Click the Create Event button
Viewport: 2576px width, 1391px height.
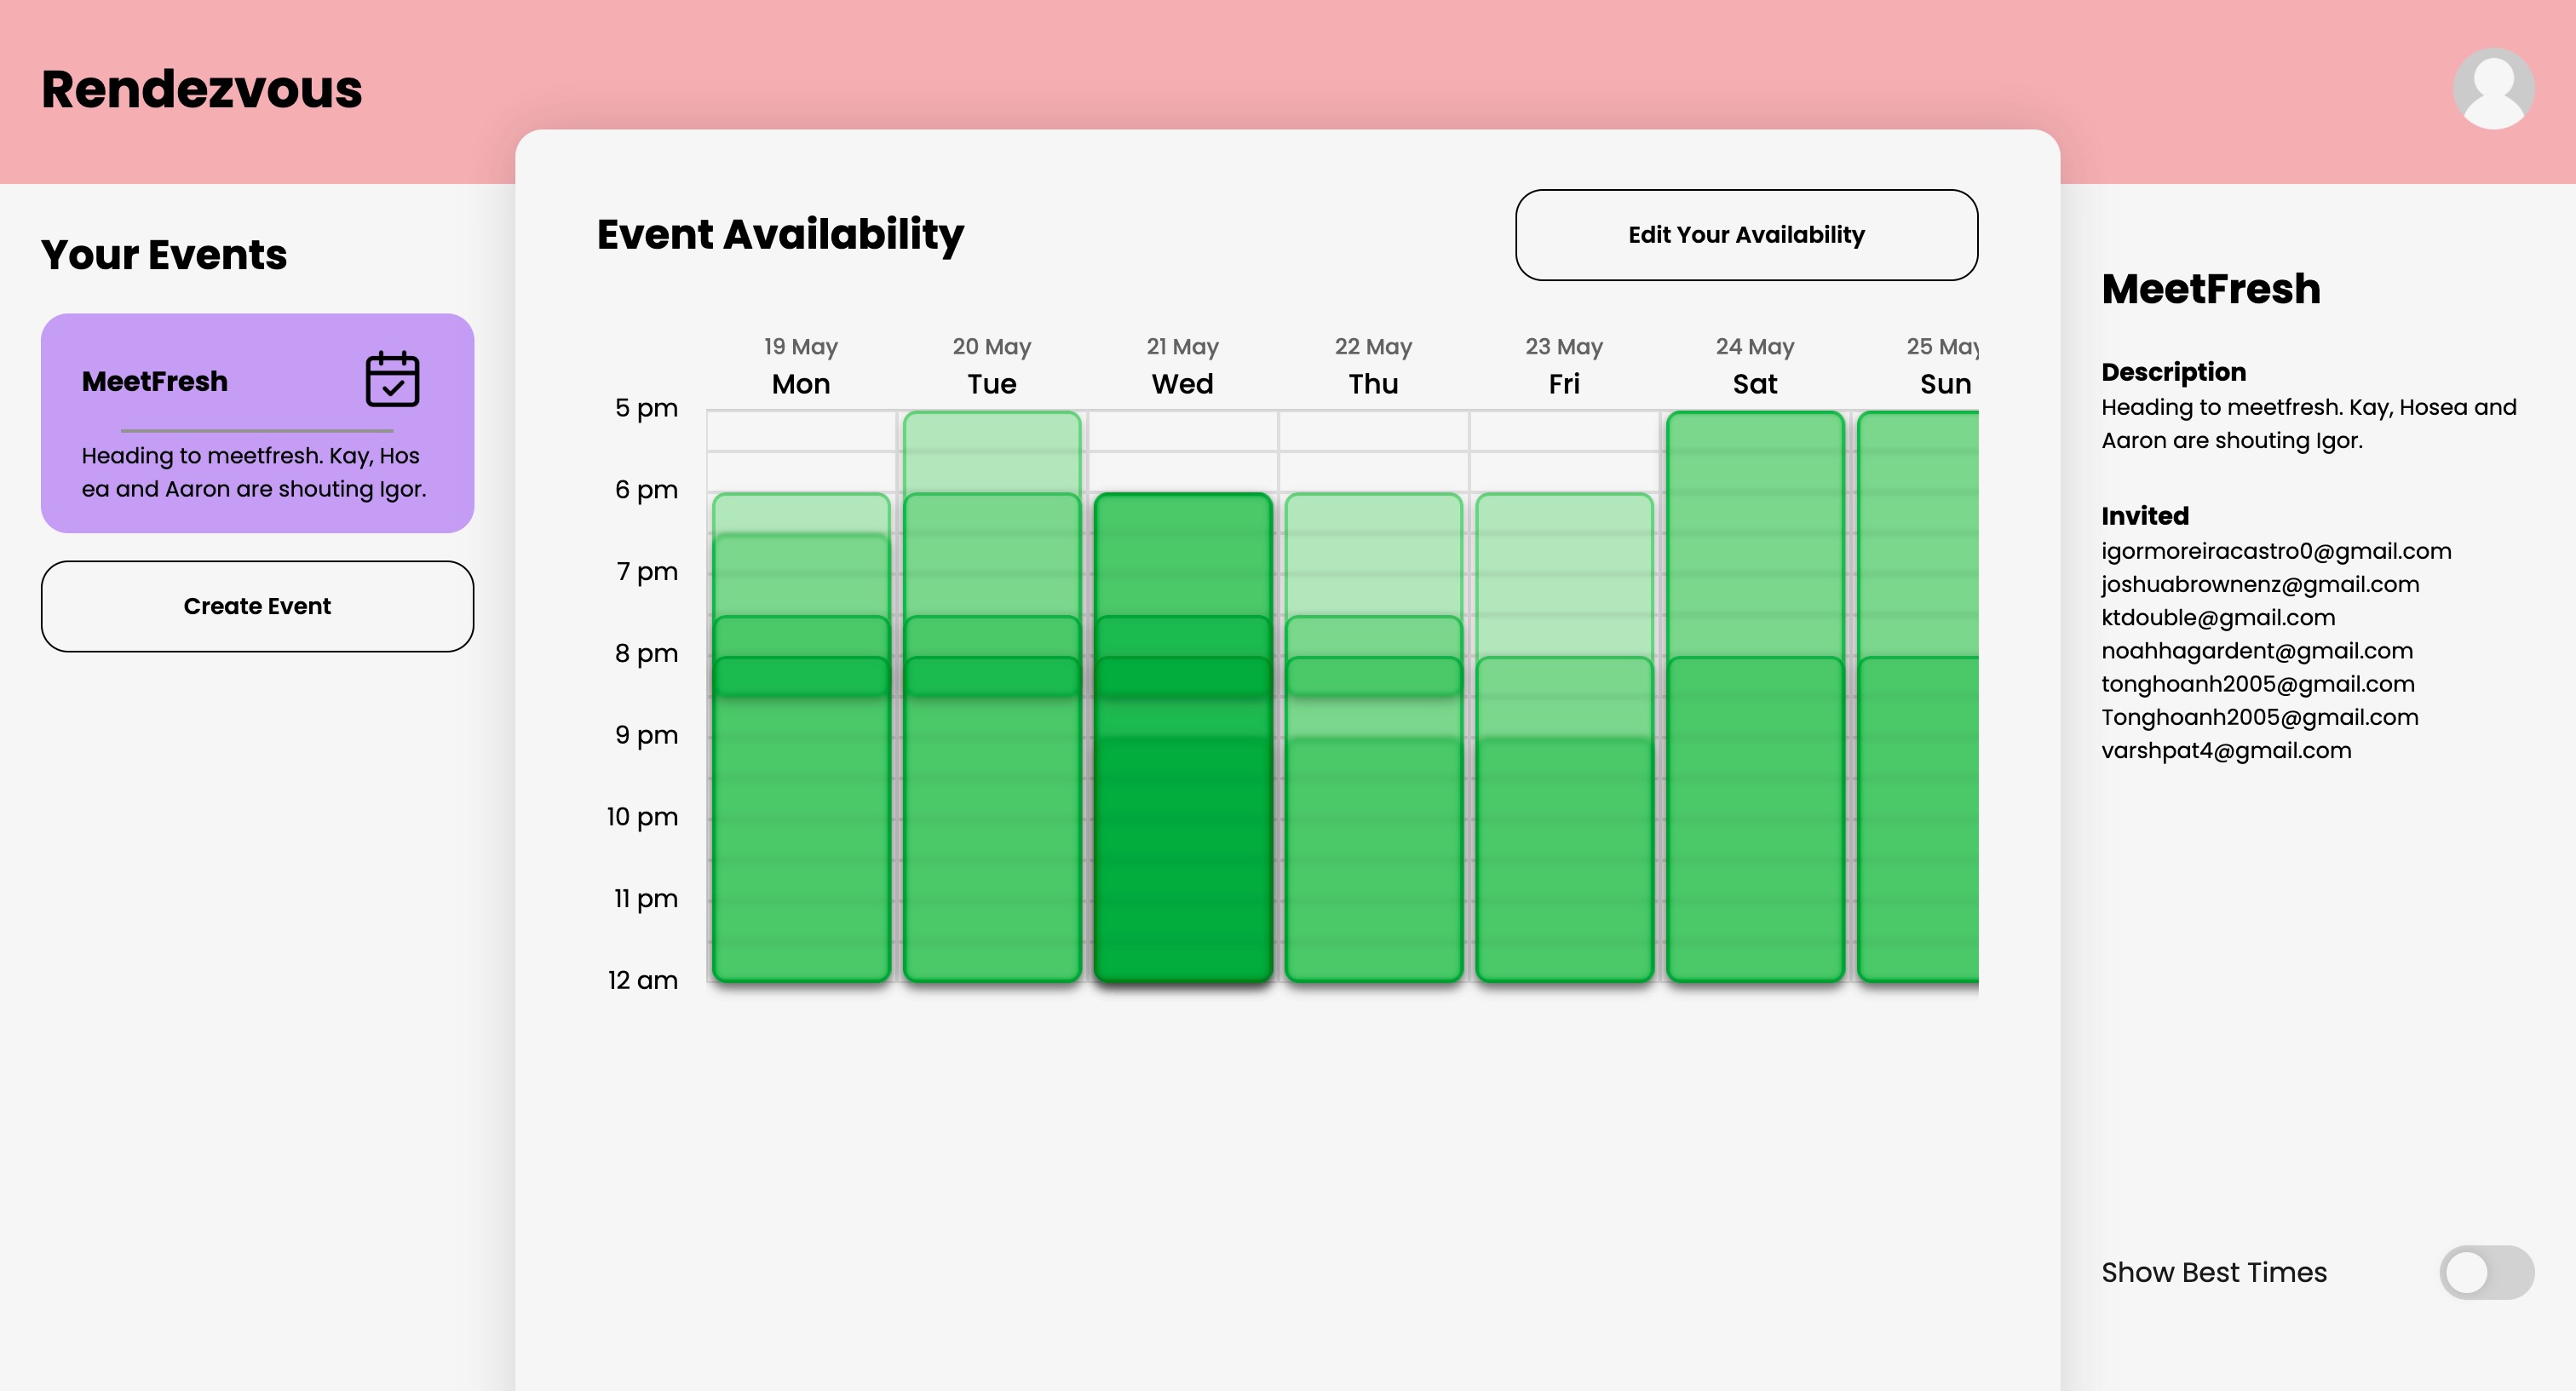pyautogui.click(x=257, y=606)
